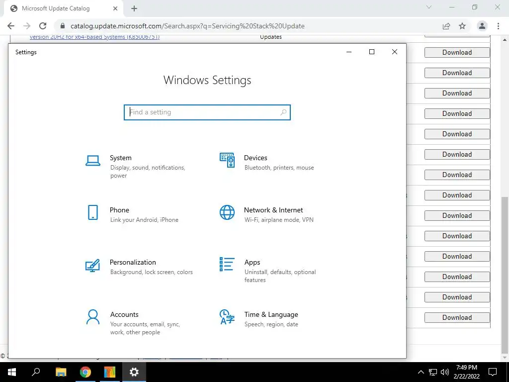509x382 pixels.
Task: Click 'Background, lock screen, colors' description
Action: pyautogui.click(x=151, y=272)
